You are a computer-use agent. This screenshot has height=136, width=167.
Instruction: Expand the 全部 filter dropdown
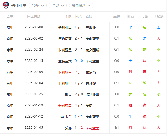58,5
